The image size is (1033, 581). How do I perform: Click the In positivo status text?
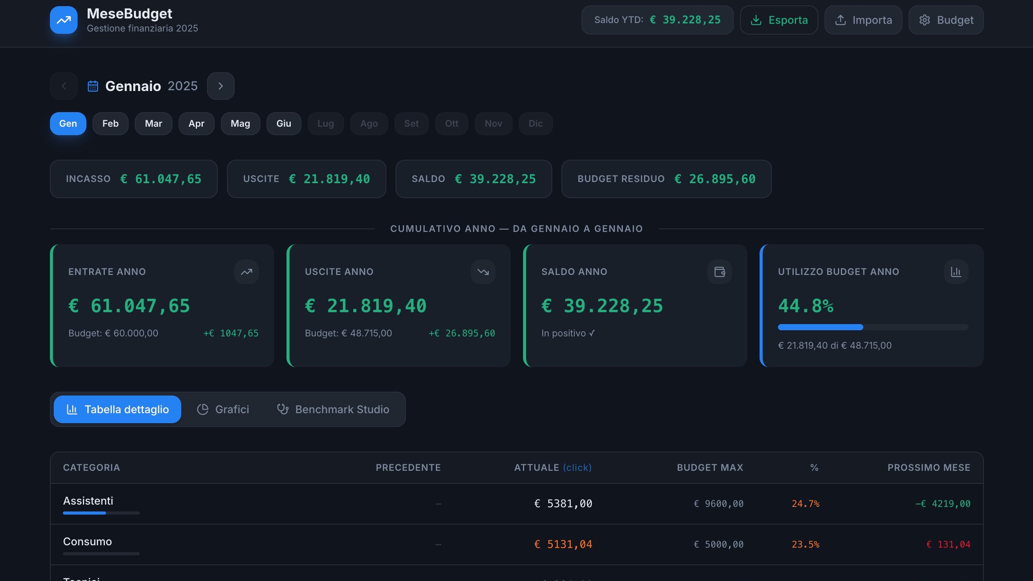(x=568, y=333)
